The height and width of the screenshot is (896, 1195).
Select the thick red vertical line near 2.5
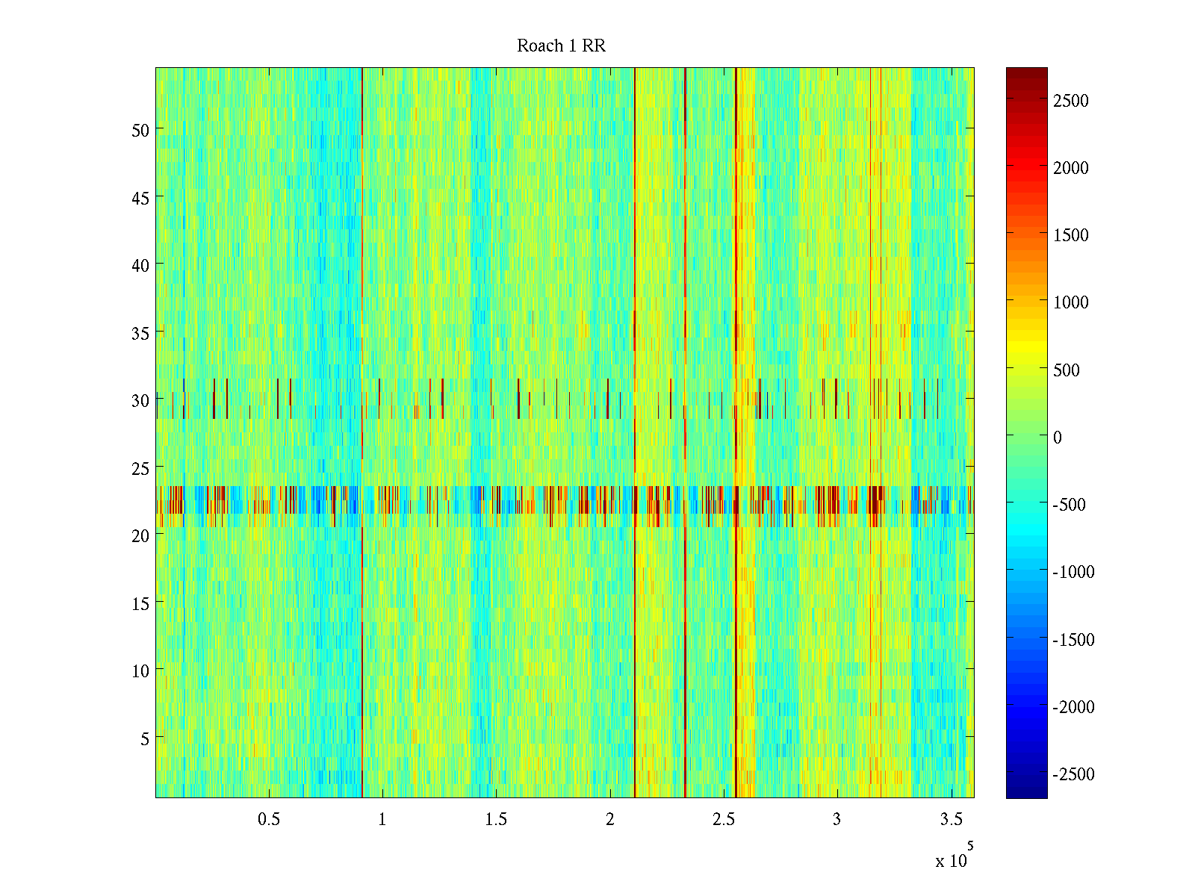tap(736, 299)
